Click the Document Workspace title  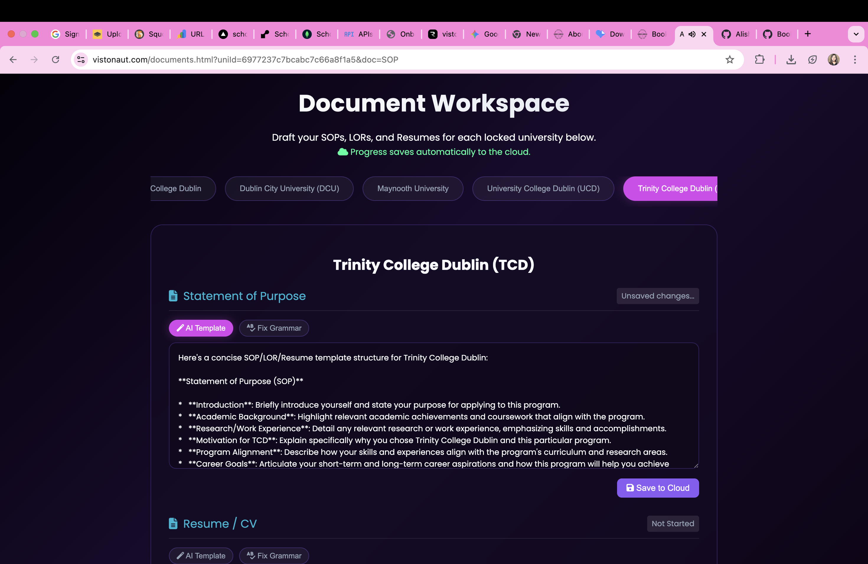(x=434, y=103)
